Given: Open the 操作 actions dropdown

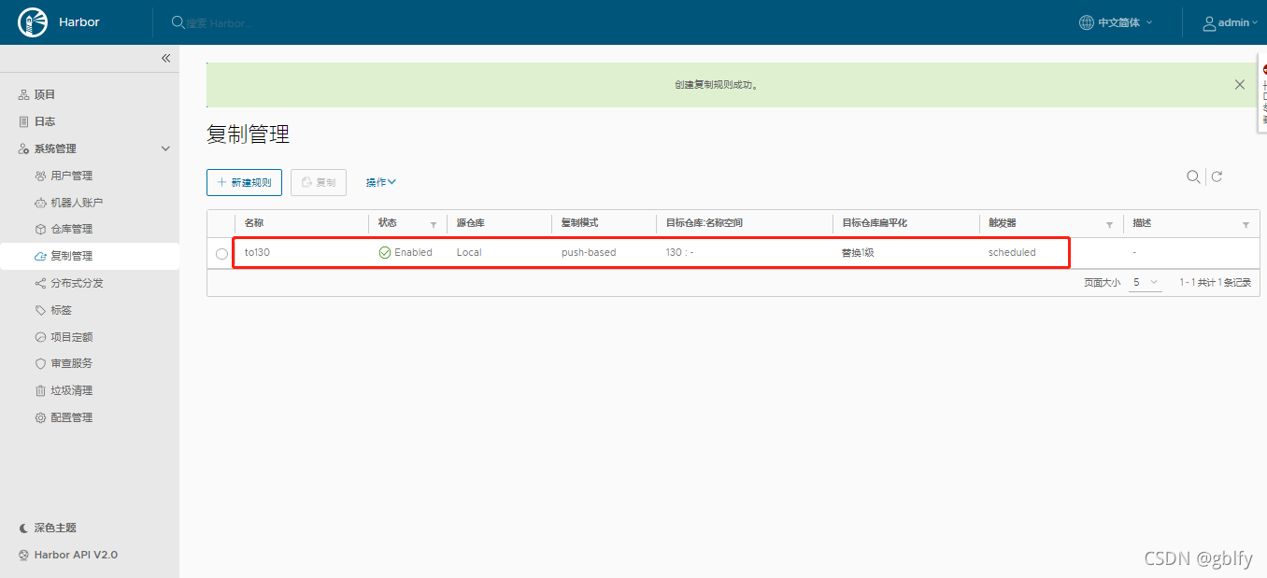Looking at the screenshot, I should coord(381,182).
